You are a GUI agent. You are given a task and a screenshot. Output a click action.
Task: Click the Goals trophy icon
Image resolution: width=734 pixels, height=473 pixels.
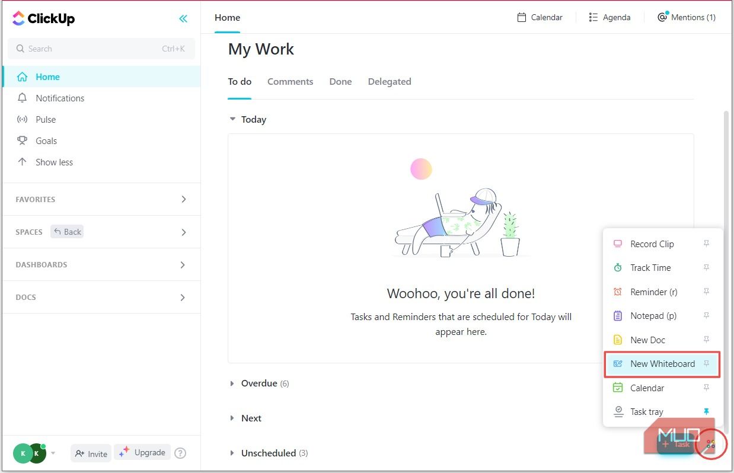point(23,140)
